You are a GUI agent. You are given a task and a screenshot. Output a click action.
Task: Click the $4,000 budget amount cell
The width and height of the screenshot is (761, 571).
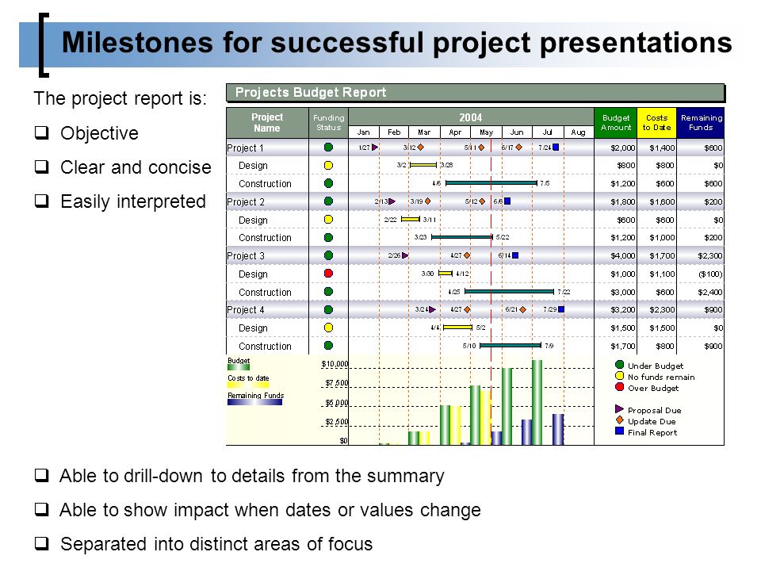pyautogui.click(x=623, y=256)
